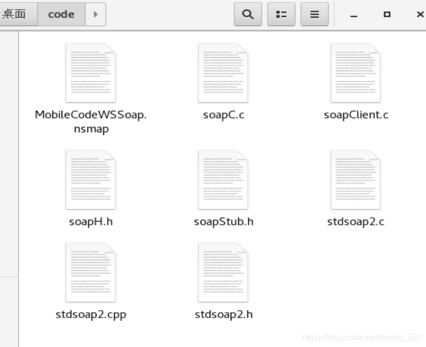Select the soapH.h file icon
Screen dimensions: 426x347
91,180
